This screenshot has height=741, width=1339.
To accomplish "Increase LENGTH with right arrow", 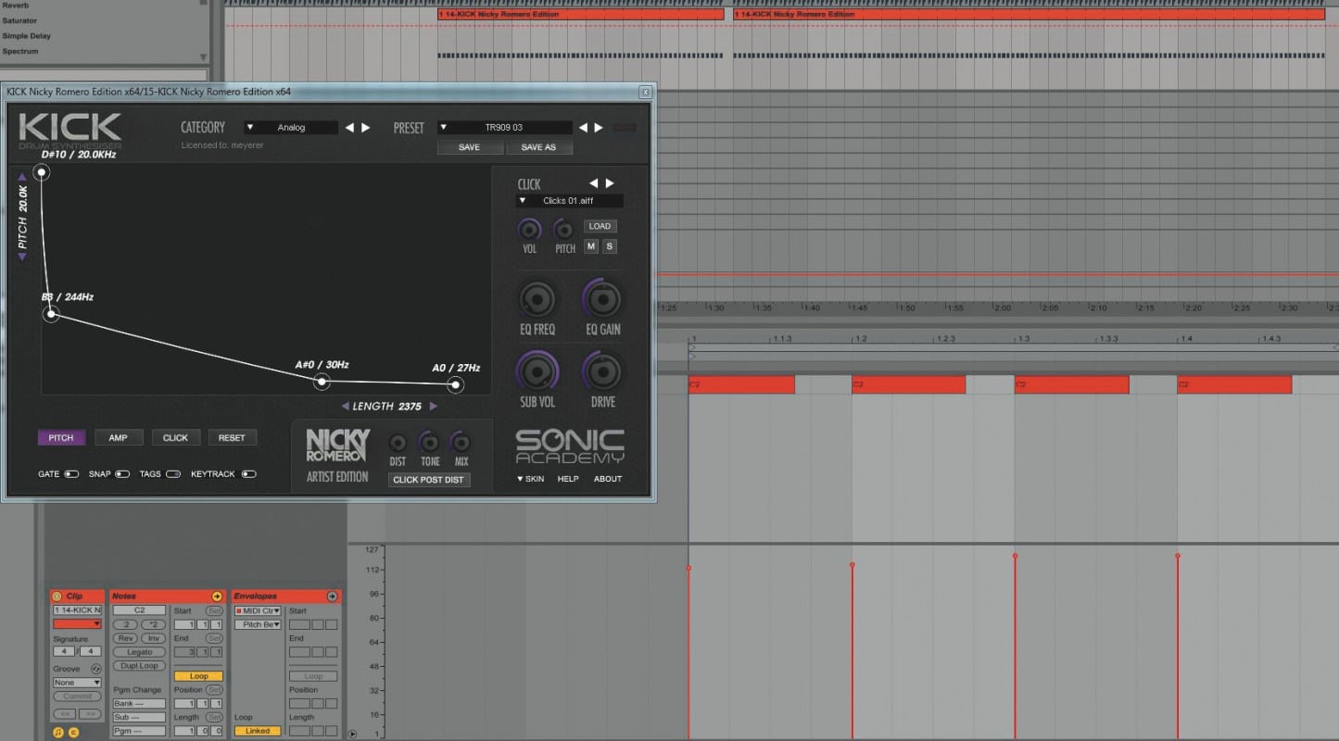I will point(433,407).
